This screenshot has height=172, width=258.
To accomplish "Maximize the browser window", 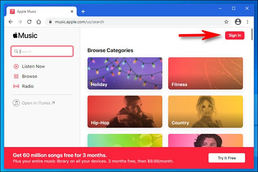I will tap(234, 8).
